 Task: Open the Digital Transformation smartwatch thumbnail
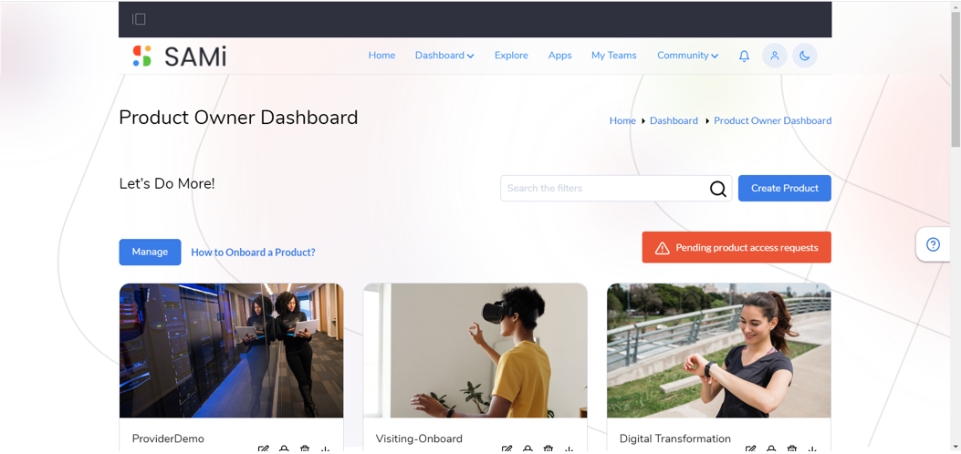[x=719, y=351]
